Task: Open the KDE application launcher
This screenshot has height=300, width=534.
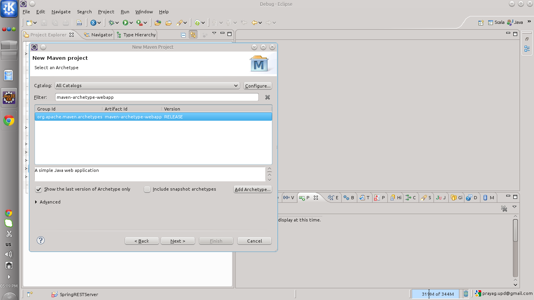Action: 9,9
